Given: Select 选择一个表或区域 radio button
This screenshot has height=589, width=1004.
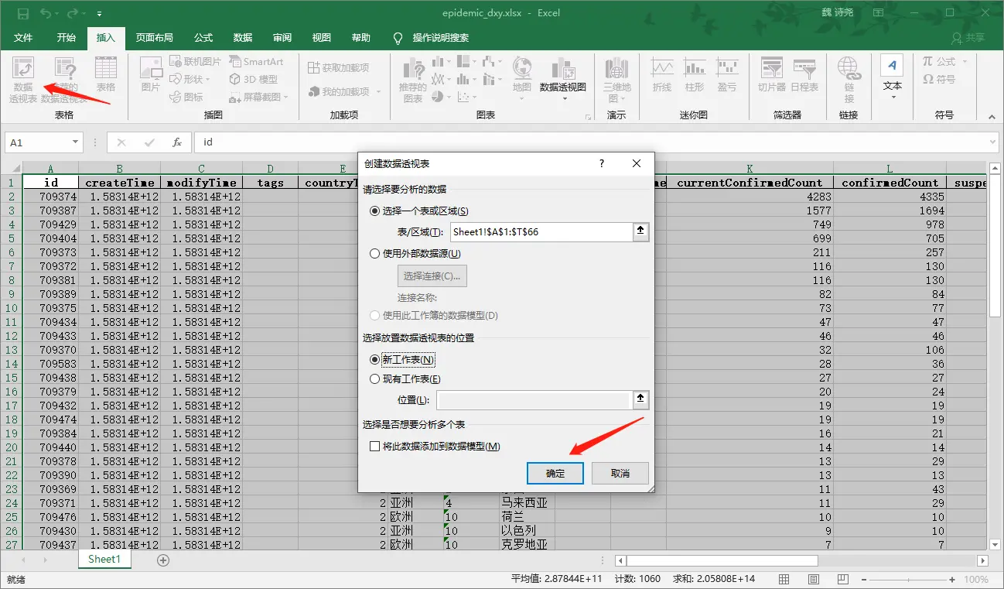Looking at the screenshot, I should point(375,211).
